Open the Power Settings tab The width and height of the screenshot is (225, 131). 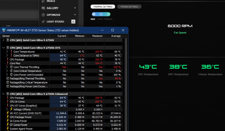(129, 7)
